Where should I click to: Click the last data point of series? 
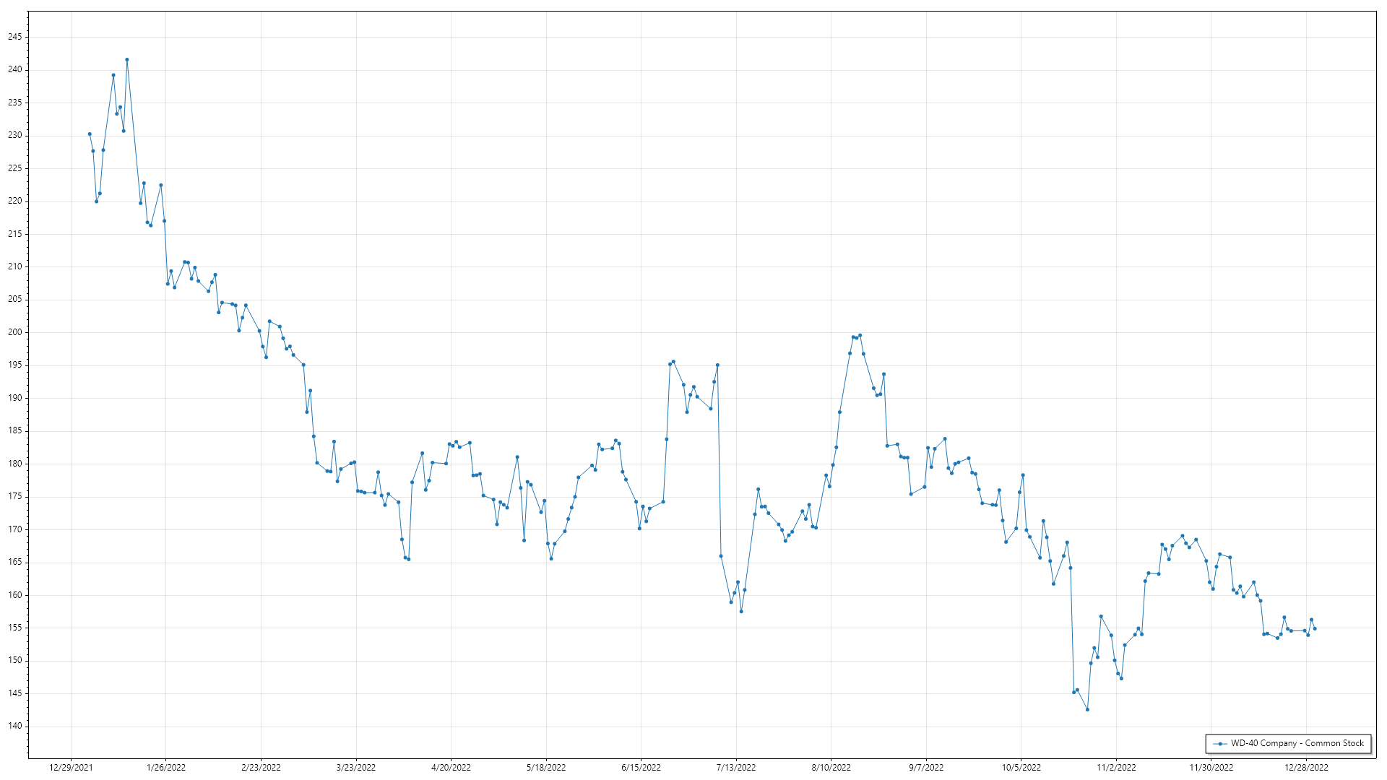[1315, 628]
